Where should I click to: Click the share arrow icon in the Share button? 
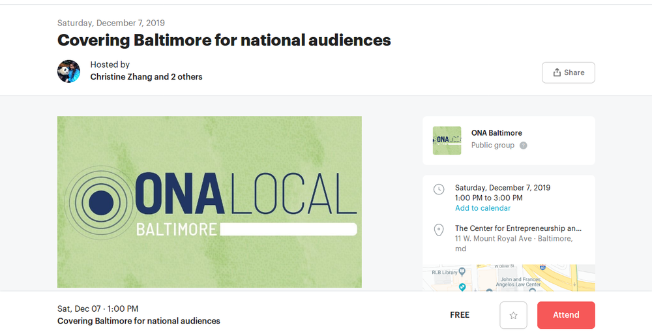[x=557, y=72]
